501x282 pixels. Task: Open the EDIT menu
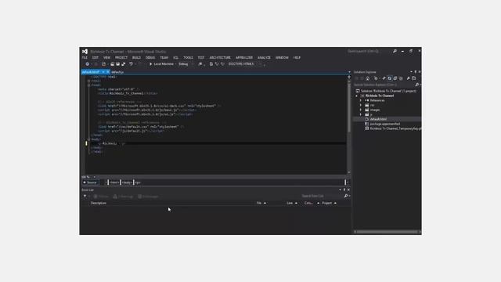96,57
